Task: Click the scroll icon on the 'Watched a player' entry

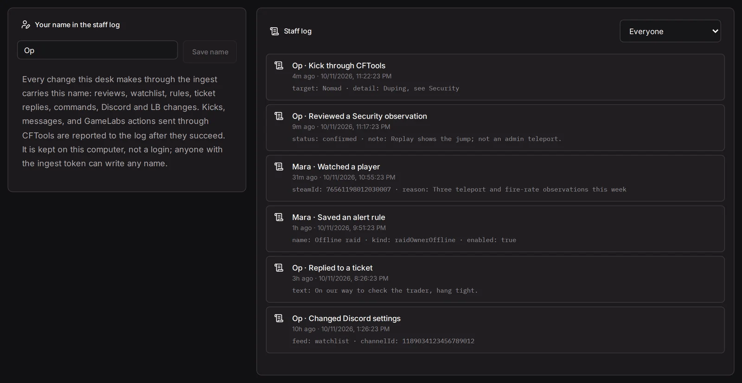Action: point(279,166)
